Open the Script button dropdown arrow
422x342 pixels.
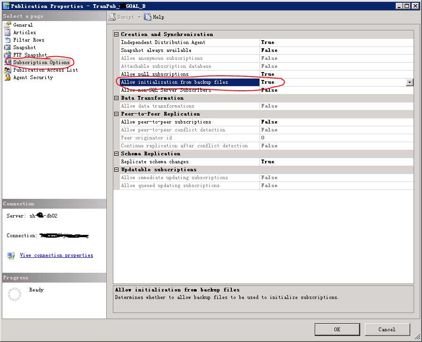coord(140,17)
